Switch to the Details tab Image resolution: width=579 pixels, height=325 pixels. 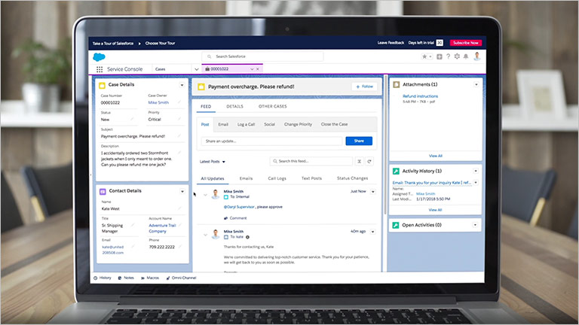(234, 107)
